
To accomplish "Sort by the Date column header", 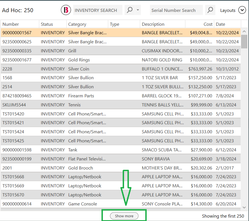I will pyautogui.click(x=228, y=24).
